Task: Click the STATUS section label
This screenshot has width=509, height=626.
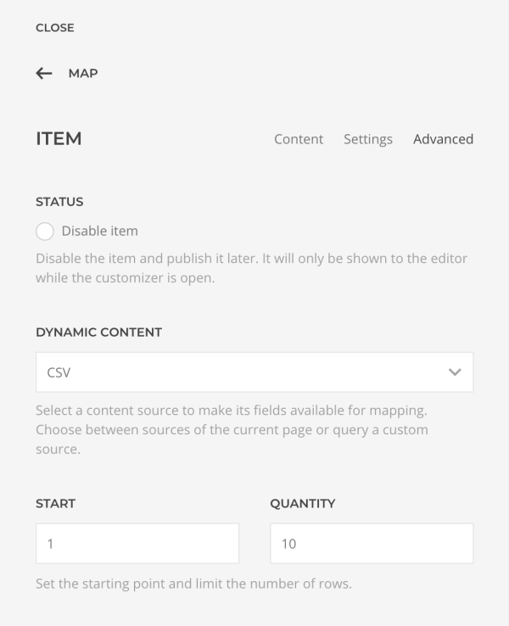Action: point(59,202)
